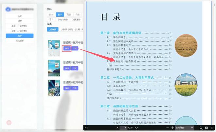The width and height of the screenshot is (216, 132).
Task: Download the textbook with snowy mountain cover
Action: click(75, 48)
